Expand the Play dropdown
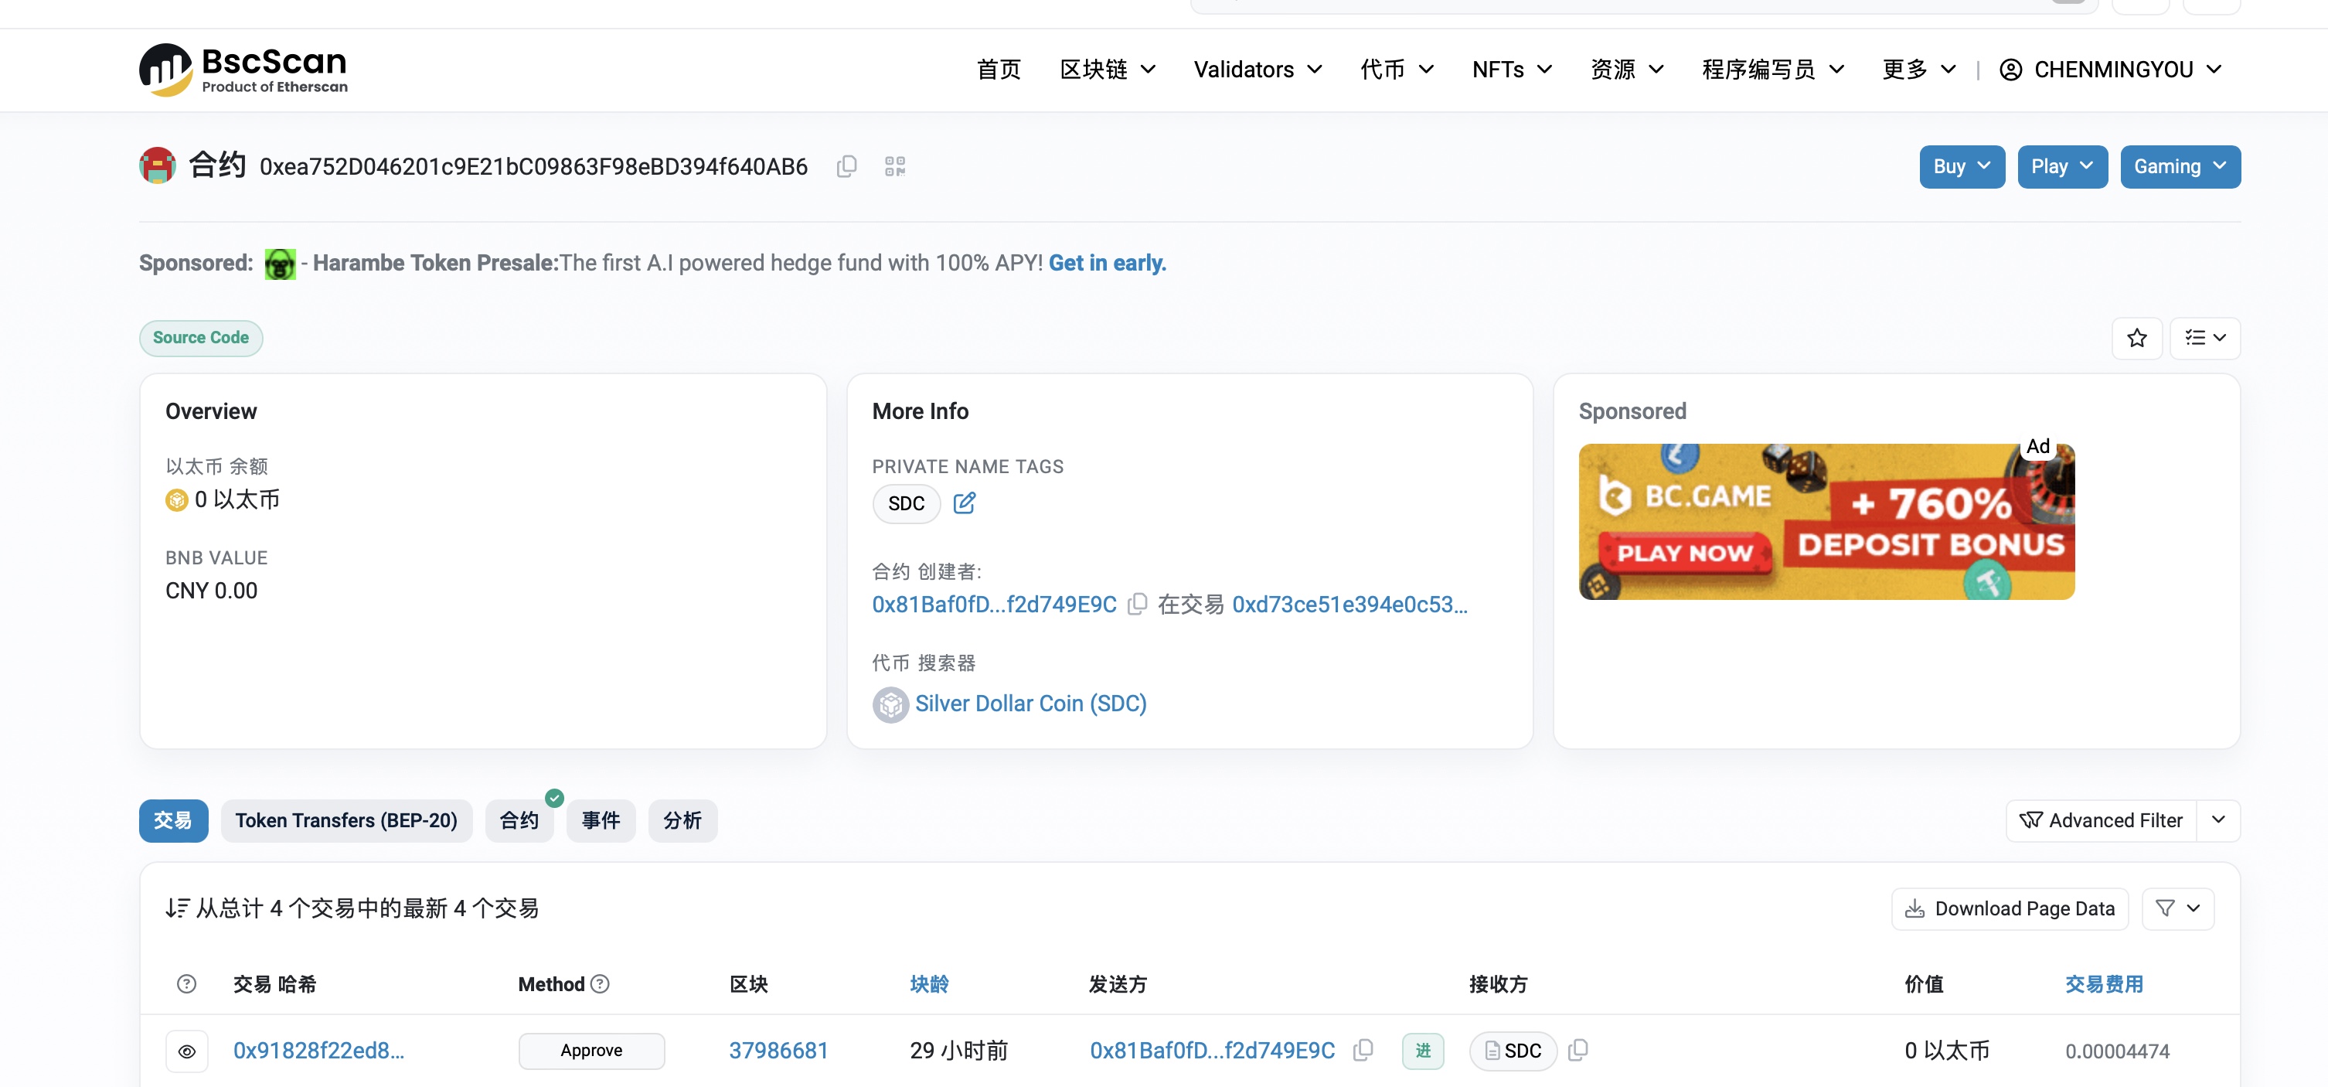The width and height of the screenshot is (2328, 1087). pos(2062,166)
